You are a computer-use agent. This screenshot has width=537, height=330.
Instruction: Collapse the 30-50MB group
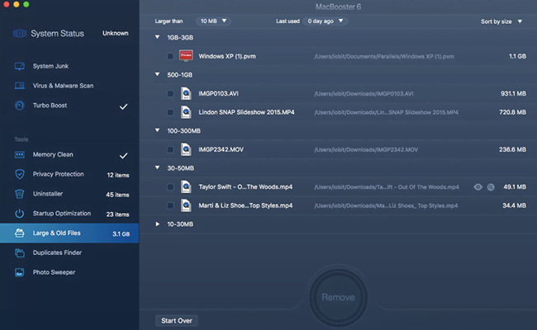[157, 167]
